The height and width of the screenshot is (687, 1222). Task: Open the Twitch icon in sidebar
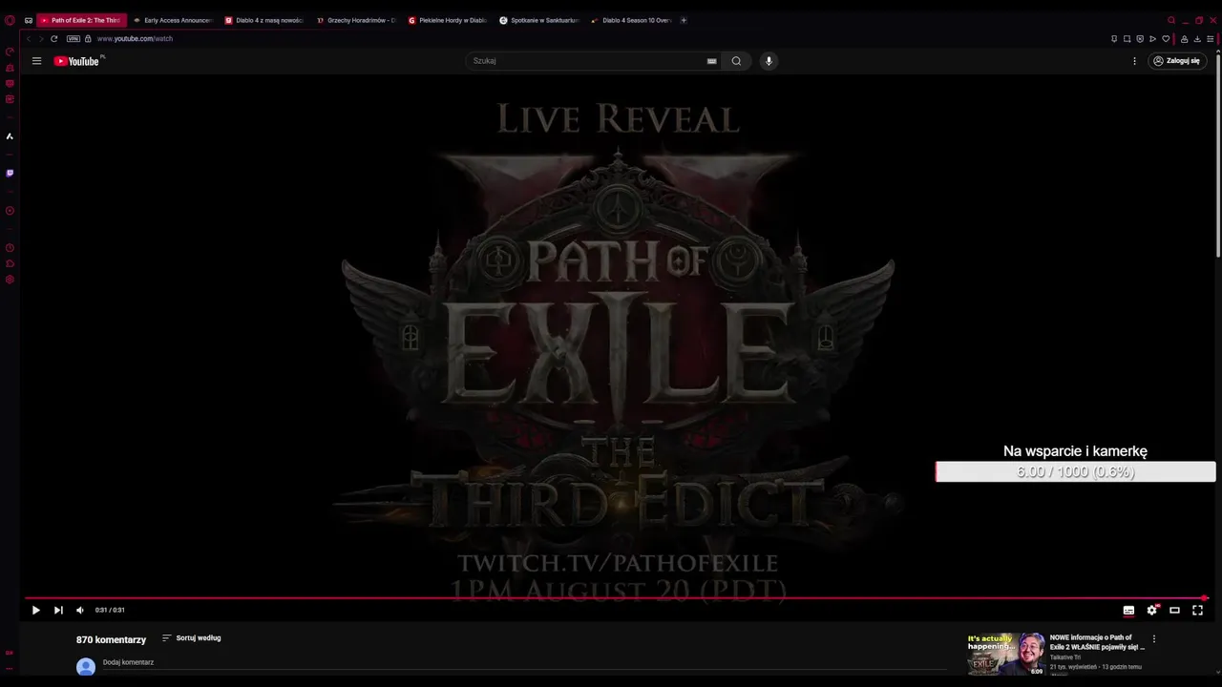point(10,174)
